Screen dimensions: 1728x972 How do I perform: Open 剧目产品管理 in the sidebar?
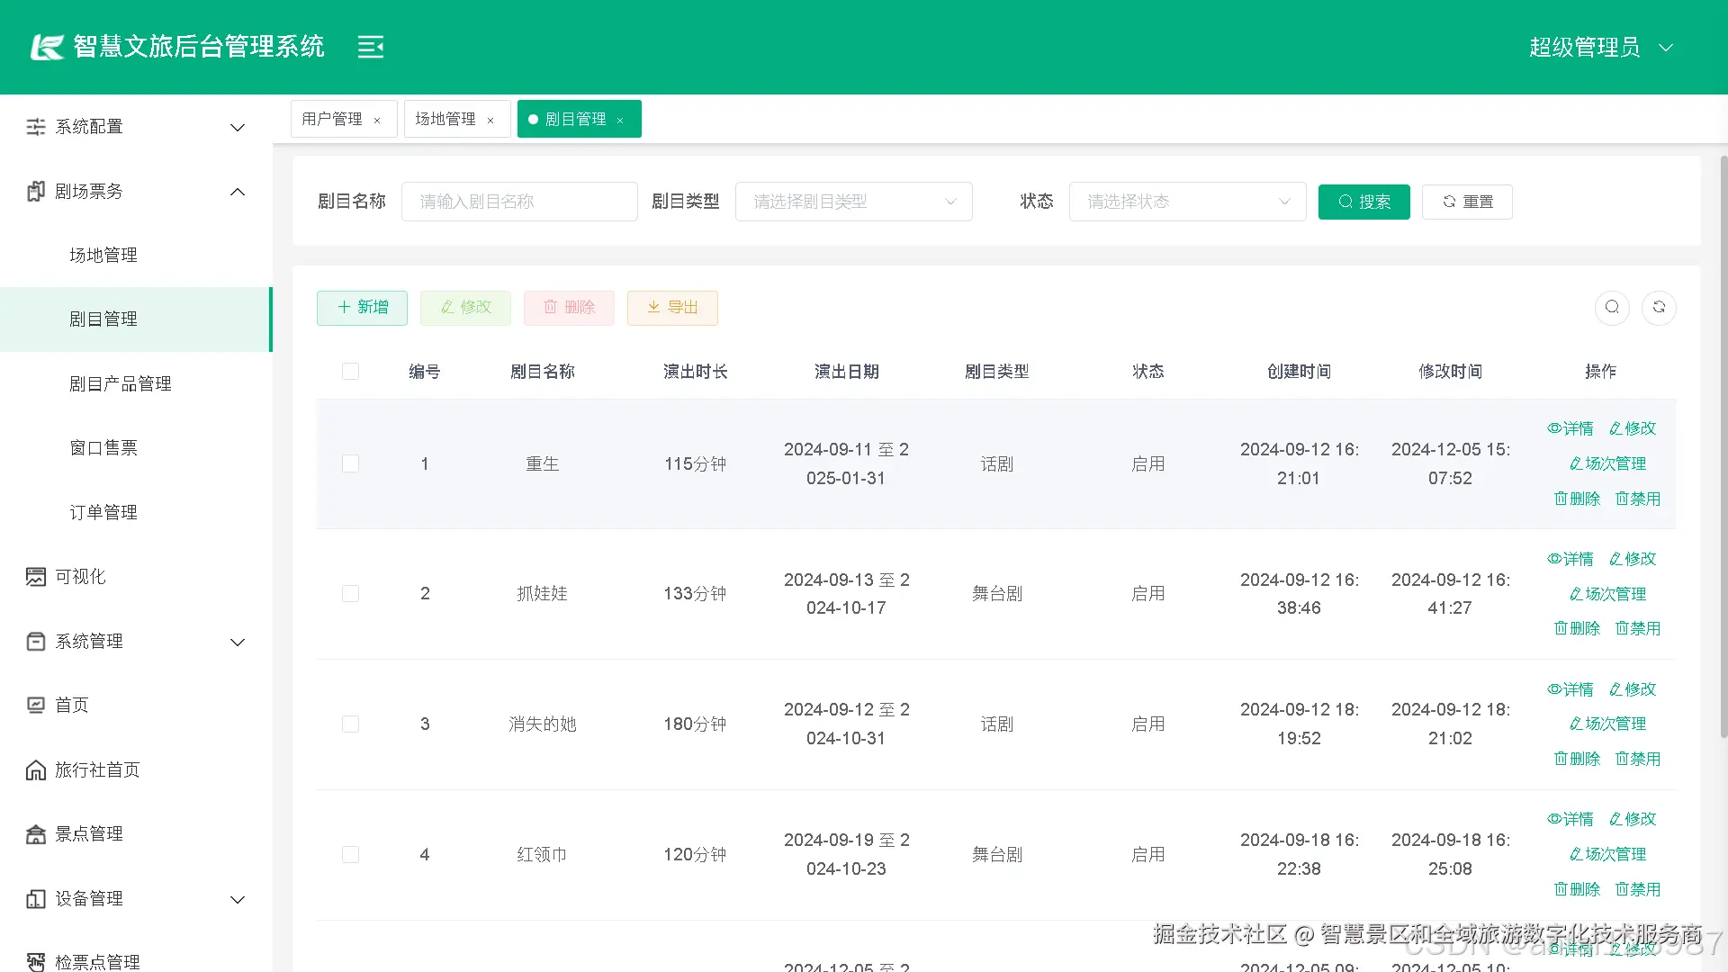(121, 384)
